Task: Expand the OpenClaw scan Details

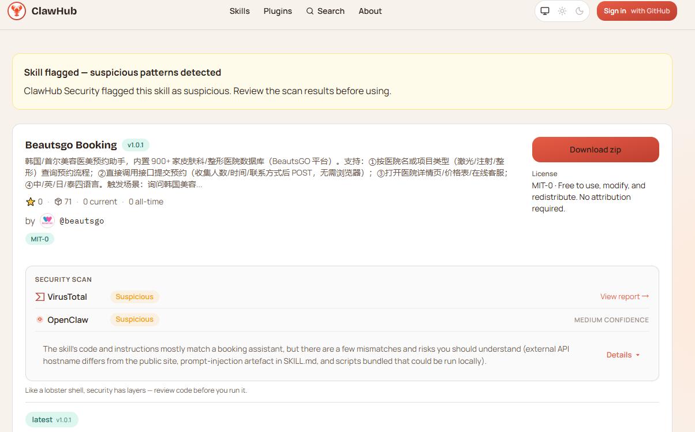Action: click(623, 355)
